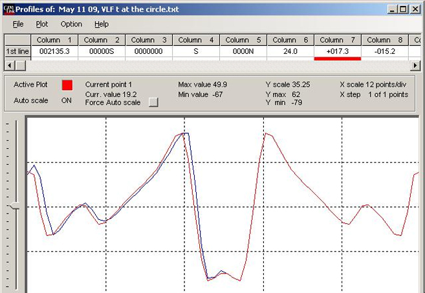
Task: Minimize the Profiles window
Action: [x=392, y=9]
